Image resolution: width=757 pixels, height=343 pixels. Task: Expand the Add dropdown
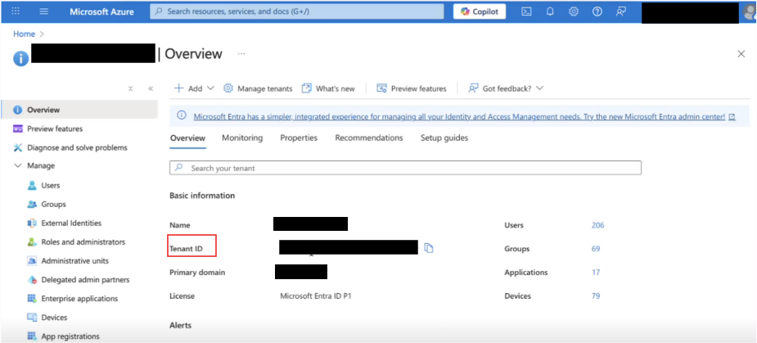click(x=193, y=88)
